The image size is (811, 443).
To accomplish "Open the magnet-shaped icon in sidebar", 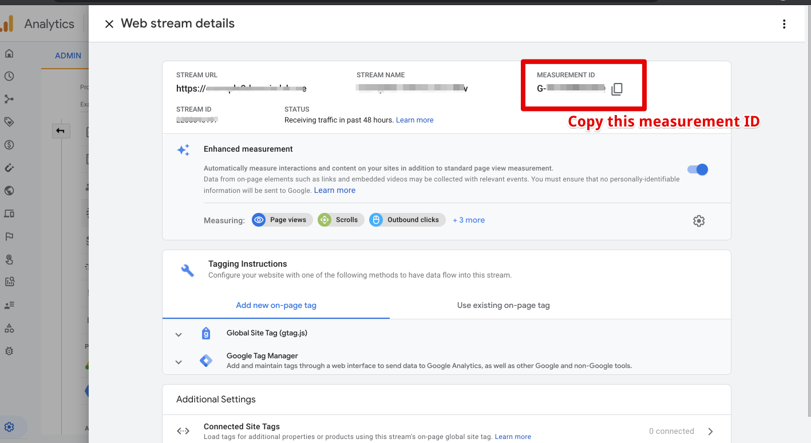I will click(9, 168).
